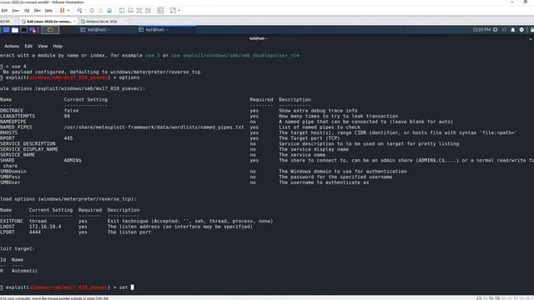
Task: Click the hard disk status icon in VMware status bar
Action: (x=479, y=298)
